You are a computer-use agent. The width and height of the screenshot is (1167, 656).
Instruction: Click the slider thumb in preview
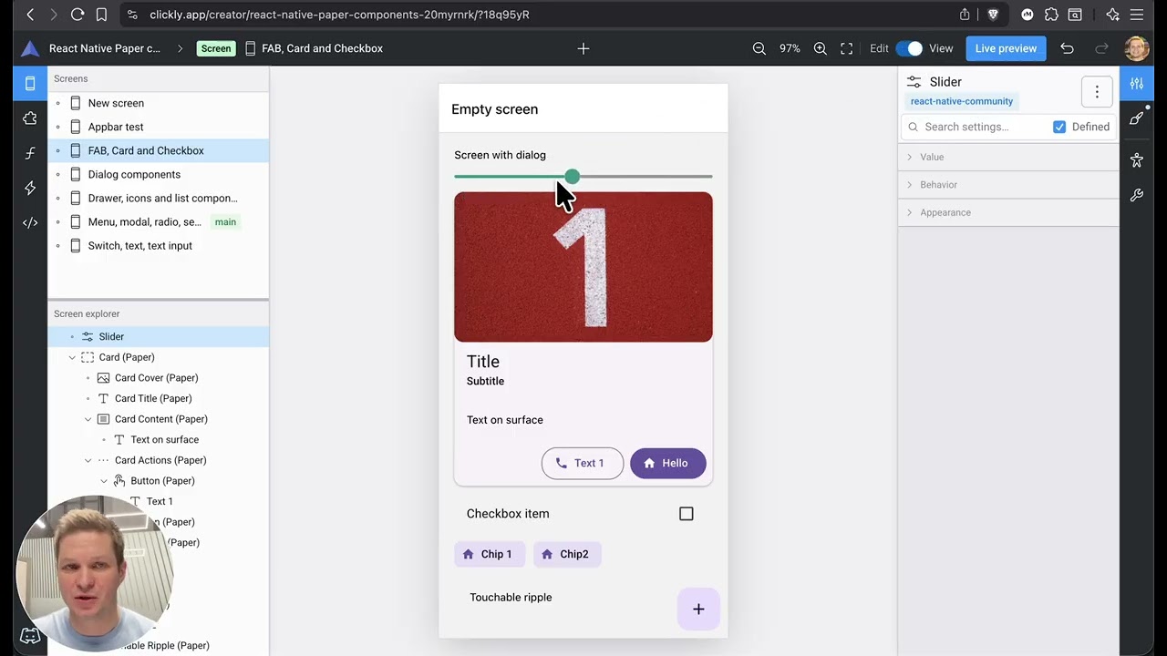[x=572, y=176]
